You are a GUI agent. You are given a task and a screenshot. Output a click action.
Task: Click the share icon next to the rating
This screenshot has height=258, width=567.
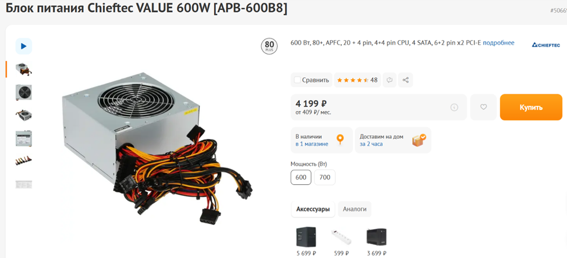click(405, 80)
